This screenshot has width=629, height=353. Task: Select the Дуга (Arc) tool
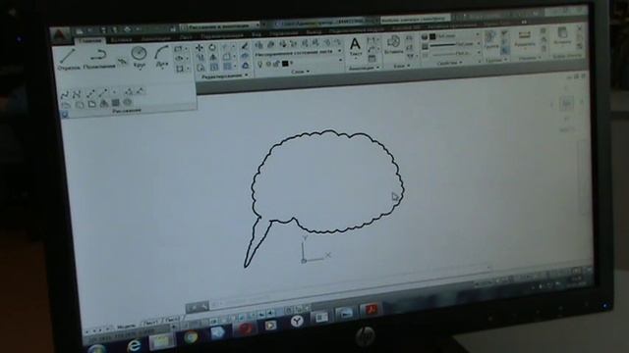(x=161, y=58)
